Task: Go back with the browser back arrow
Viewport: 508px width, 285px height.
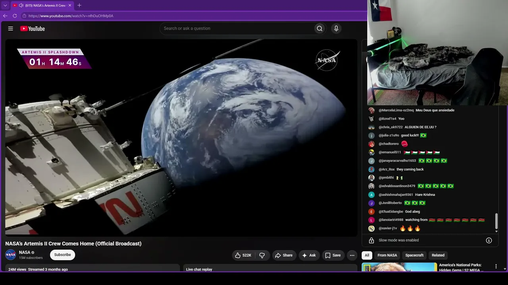Action: coord(5,16)
